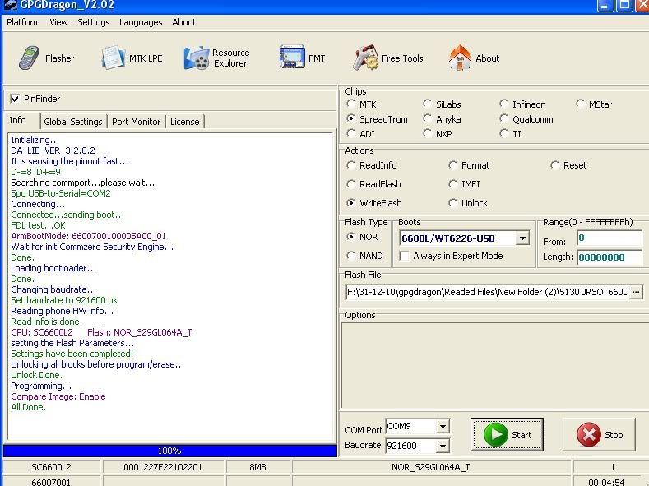Open the Resource Explorer icon
Viewport: 649px width, 486px height.
[x=197, y=58]
